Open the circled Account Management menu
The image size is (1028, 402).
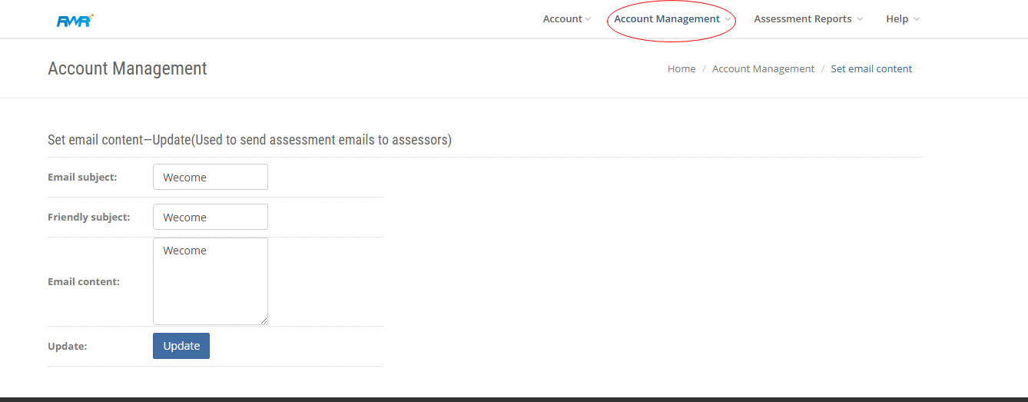click(x=666, y=19)
